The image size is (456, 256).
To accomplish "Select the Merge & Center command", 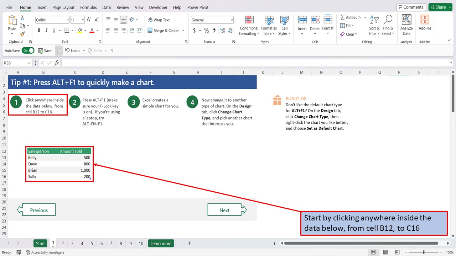I will tap(164, 30).
